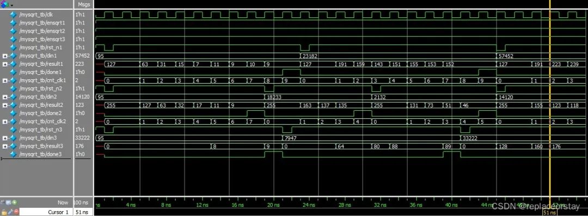Expand the /mysqrt_tb/result3 bus

coord(4,147)
